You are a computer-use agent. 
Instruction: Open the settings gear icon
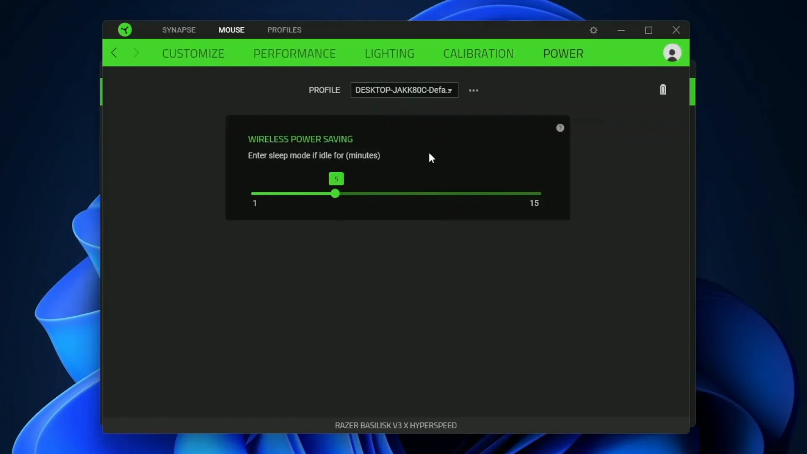coord(593,30)
